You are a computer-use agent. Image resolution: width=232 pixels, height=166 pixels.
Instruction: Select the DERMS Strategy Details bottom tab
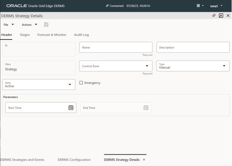[x=122, y=160]
